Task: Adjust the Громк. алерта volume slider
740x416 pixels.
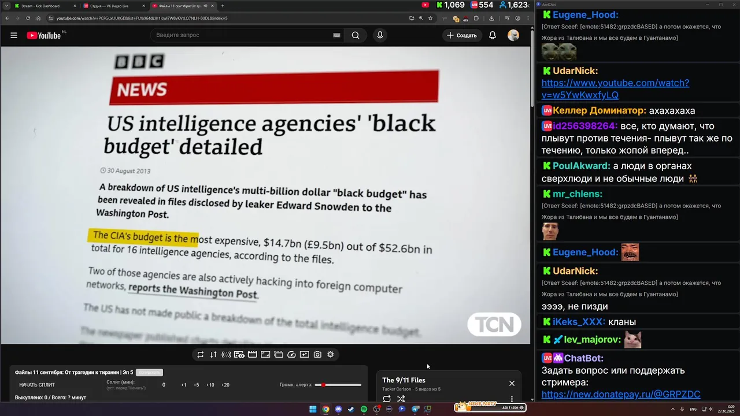Action: pyautogui.click(x=338, y=385)
